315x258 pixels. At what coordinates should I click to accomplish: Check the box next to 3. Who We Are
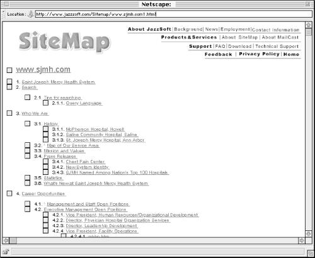click(x=9, y=113)
